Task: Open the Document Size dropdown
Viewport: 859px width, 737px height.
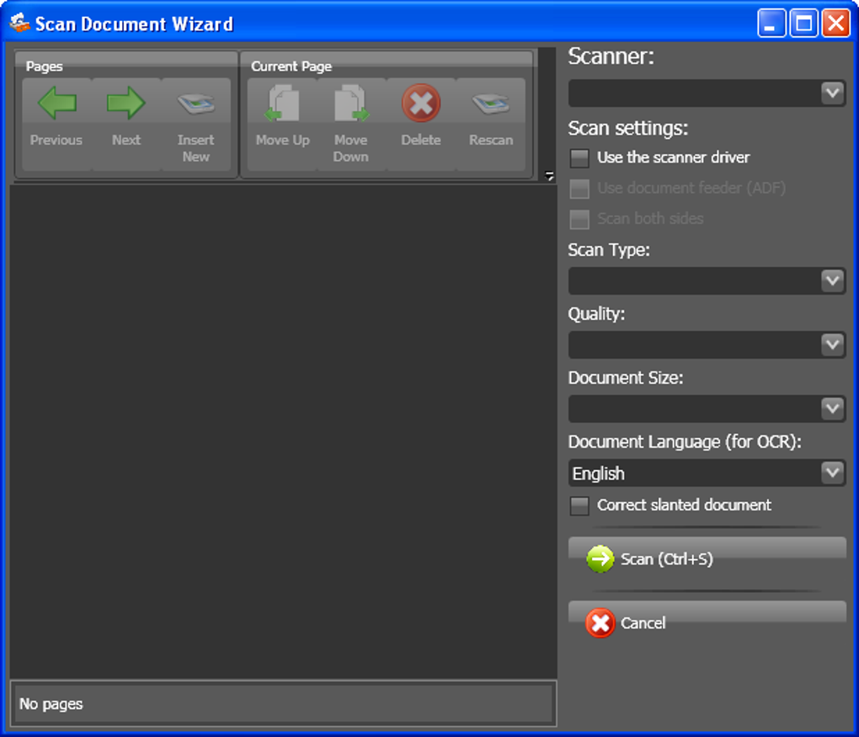Action: (x=833, y=409)
